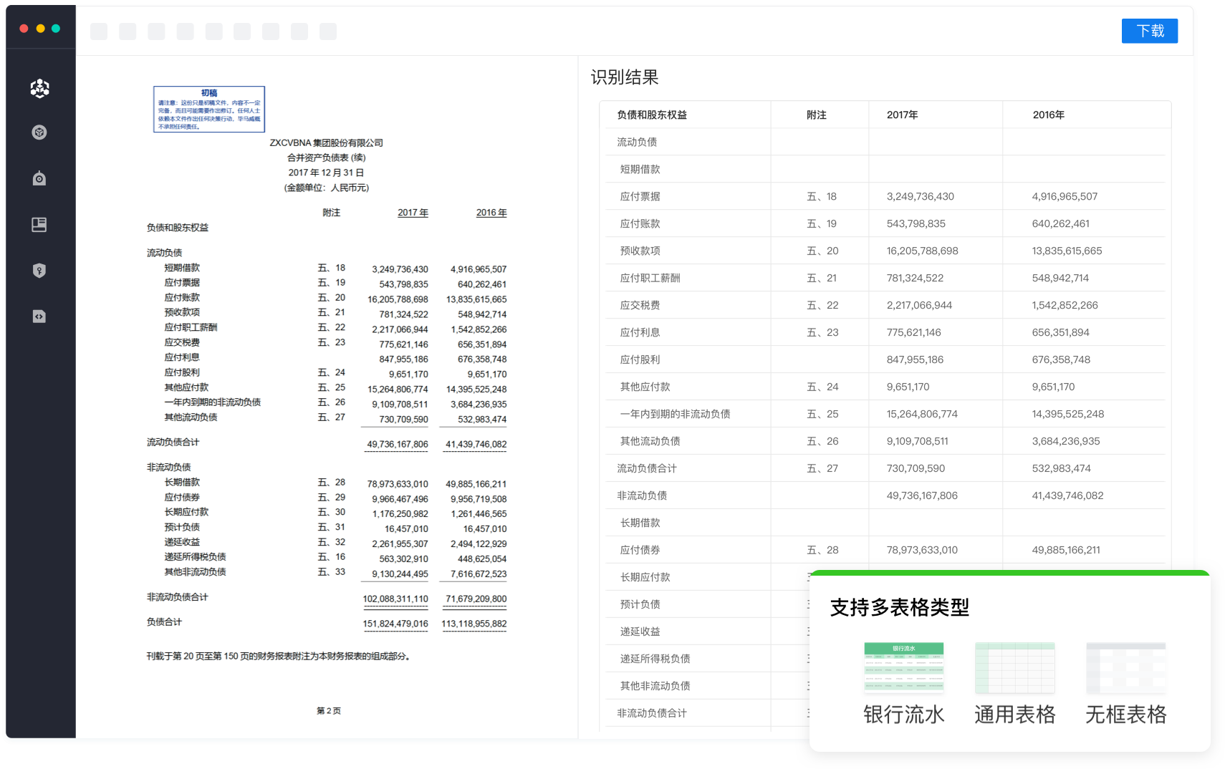Screen dimensions: 1225x769
Task: Click the 预收款项 cell in results table
Action: 640,251
